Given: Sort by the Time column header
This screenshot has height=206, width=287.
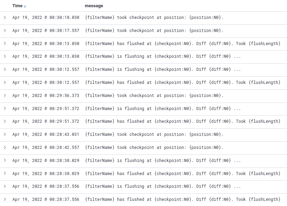Looking at the screenshot, I should click(x=18, y=6).
